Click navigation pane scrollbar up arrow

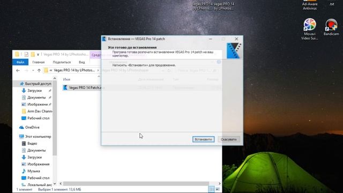pos(55,78)
